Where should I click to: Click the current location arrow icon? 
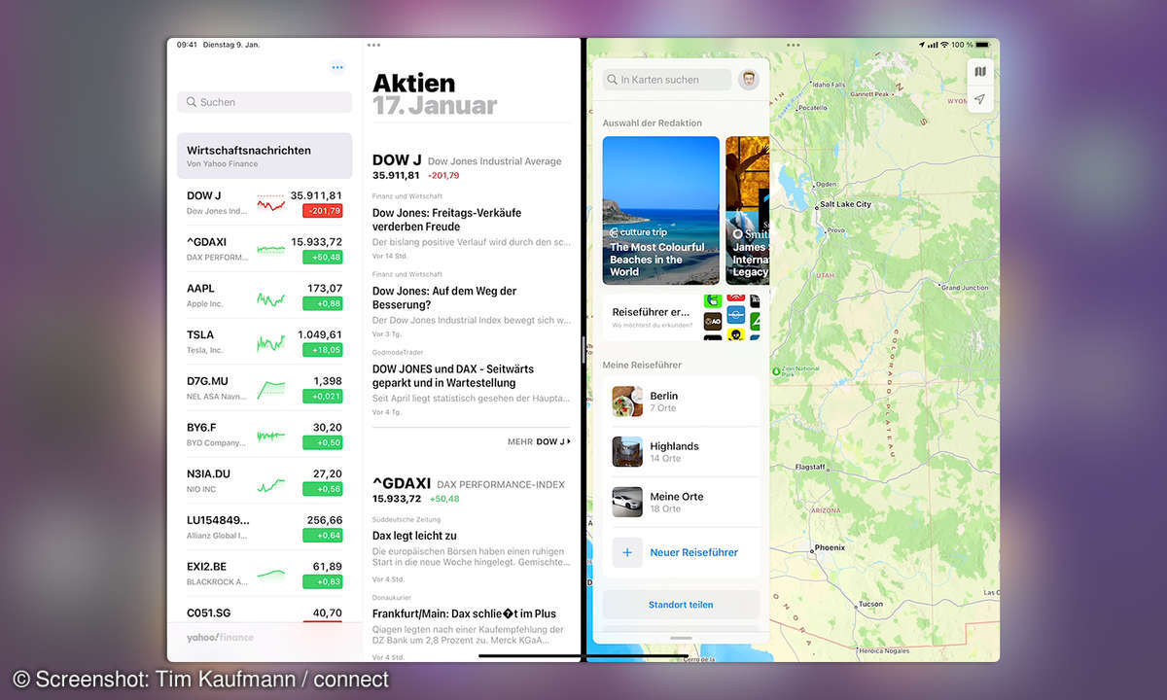[980, 99]
